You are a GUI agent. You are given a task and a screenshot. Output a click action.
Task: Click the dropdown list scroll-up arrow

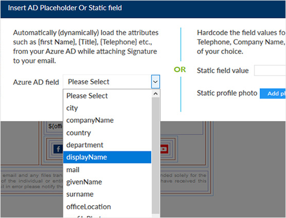[155, 94]
